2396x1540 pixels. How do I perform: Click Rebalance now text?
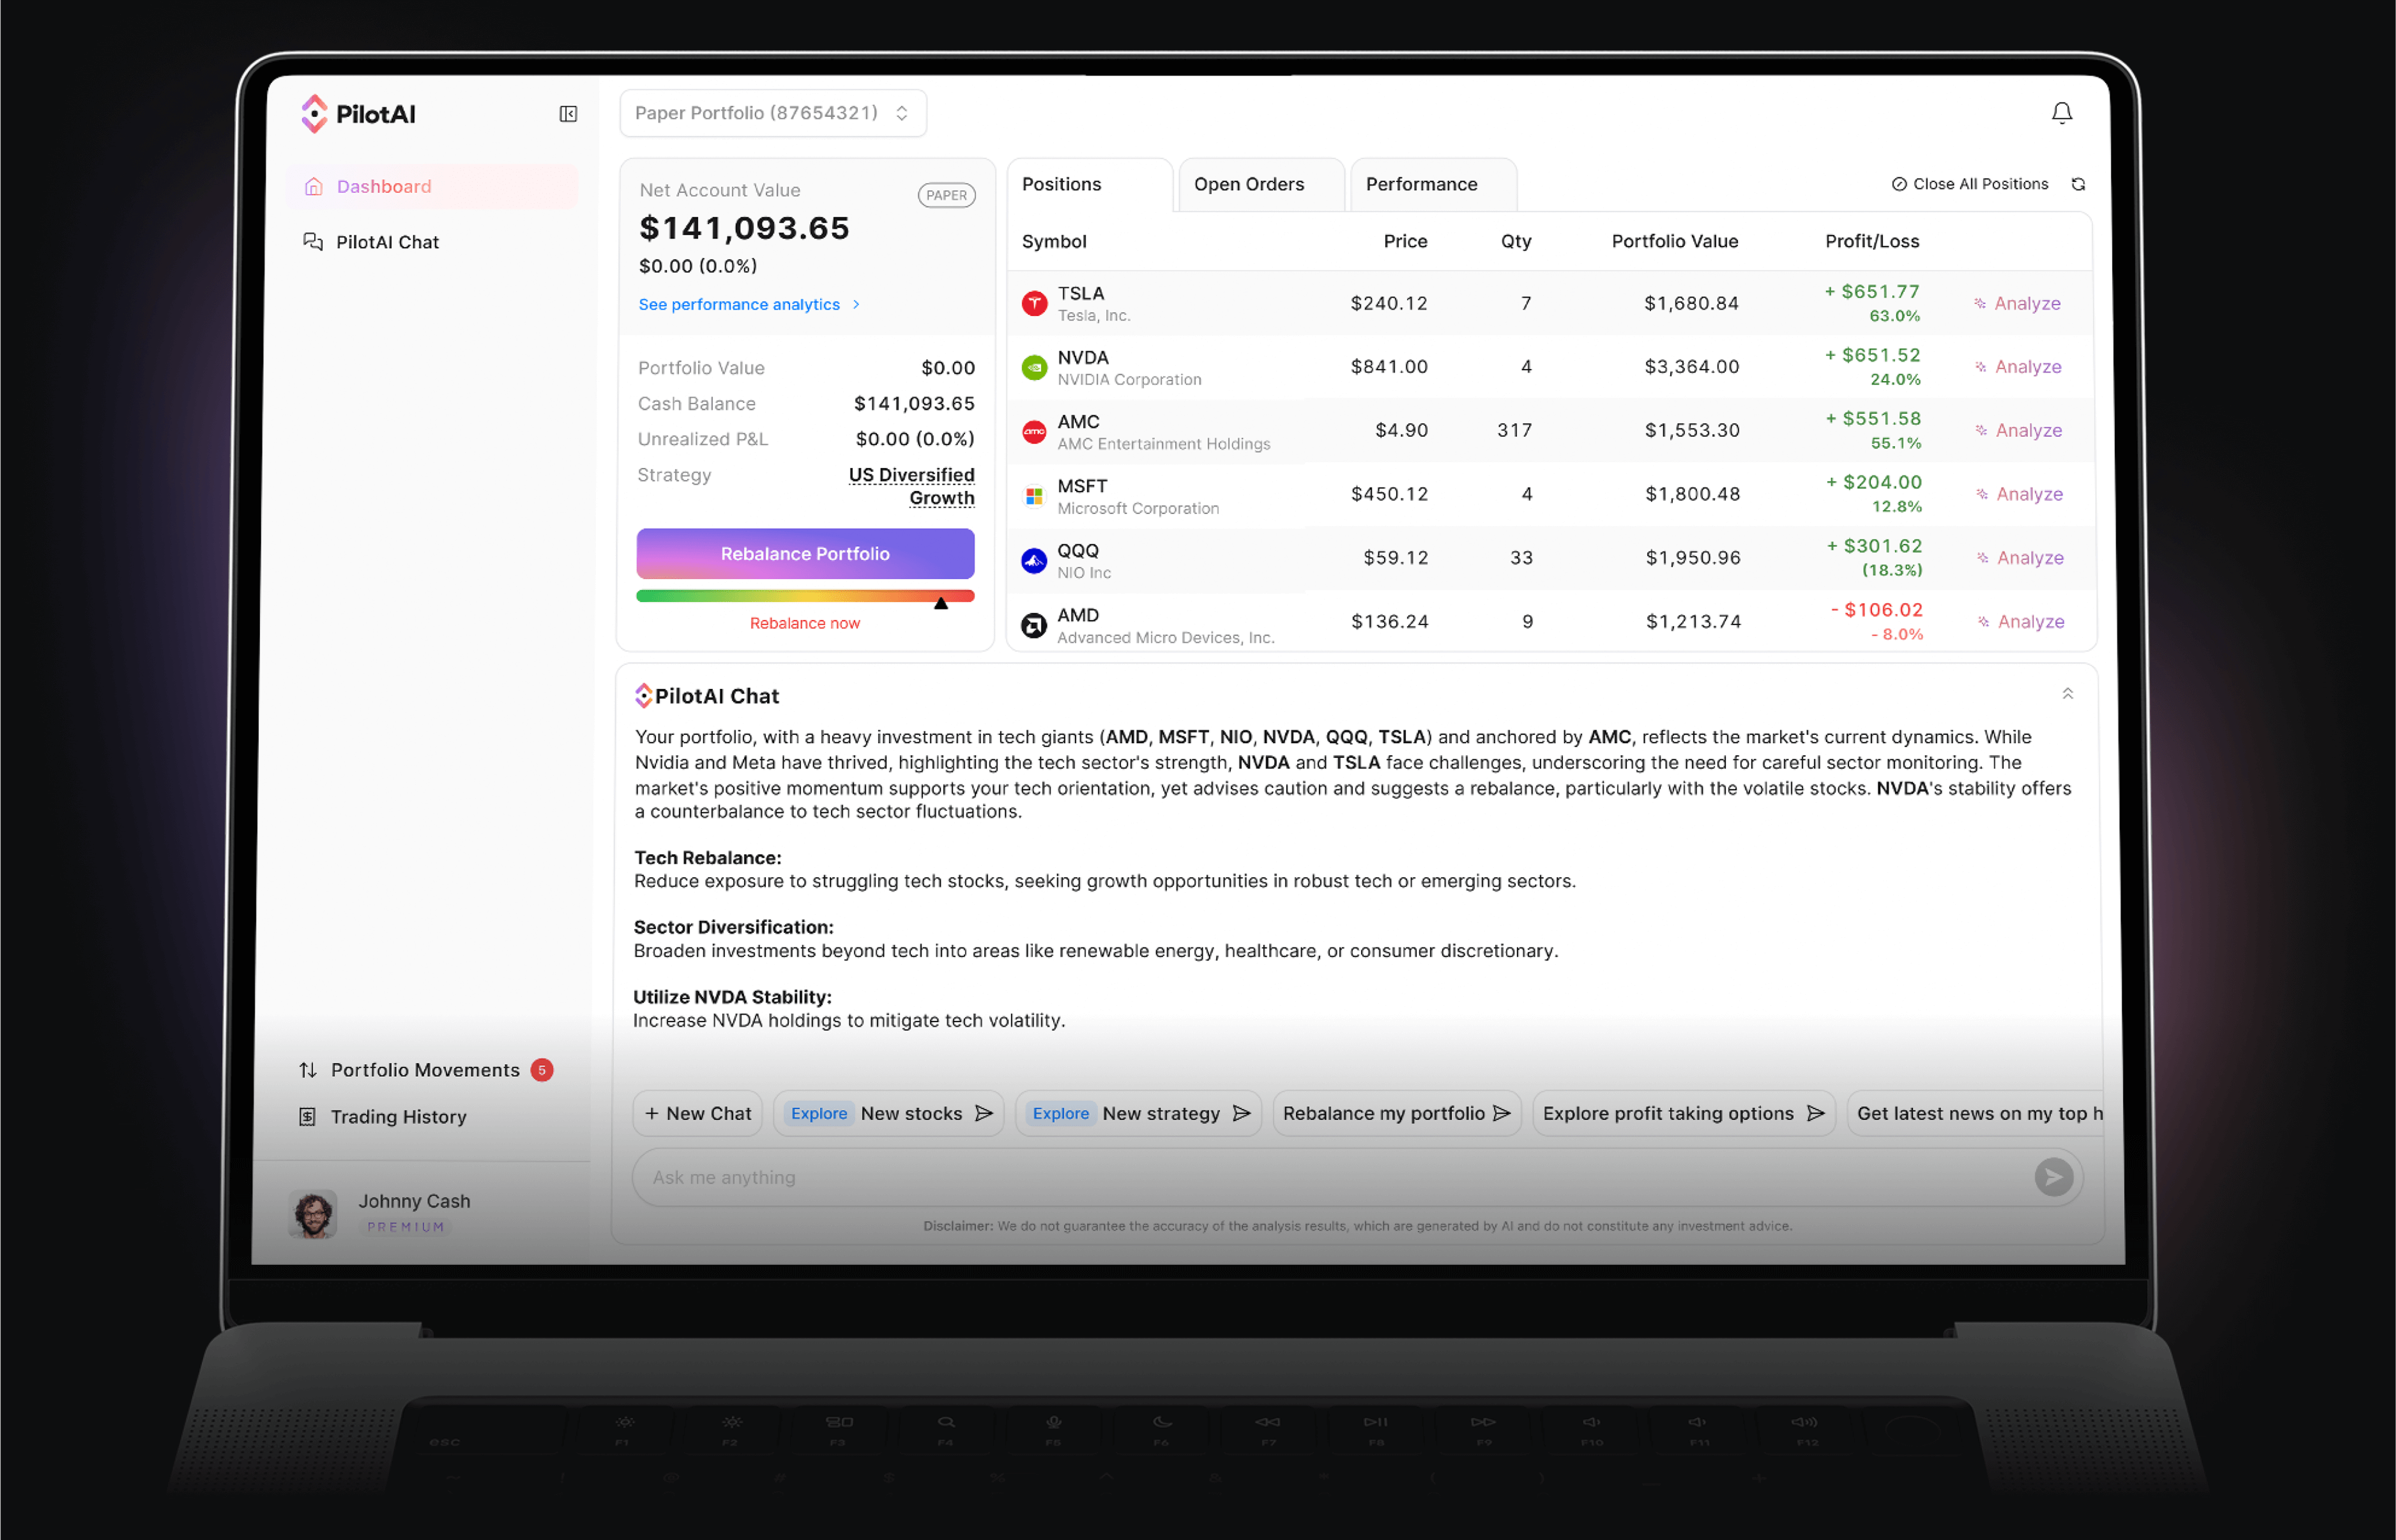[805, 623]
